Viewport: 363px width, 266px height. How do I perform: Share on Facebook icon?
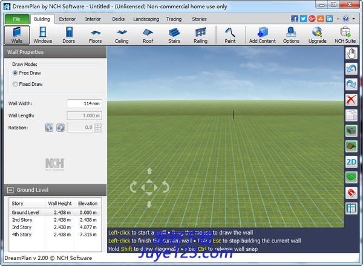[x=295, y=19]
